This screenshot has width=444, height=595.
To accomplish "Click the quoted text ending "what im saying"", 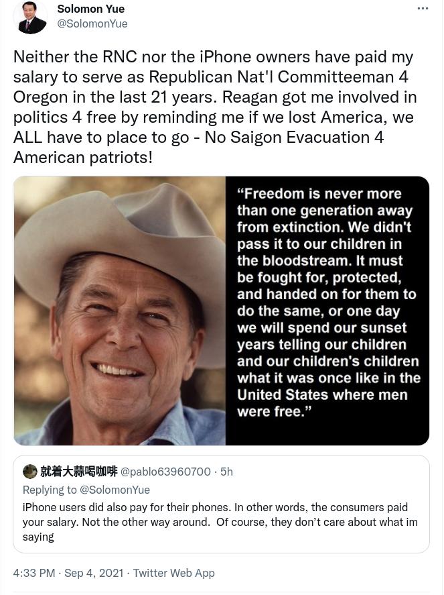I will click(220, 522).
